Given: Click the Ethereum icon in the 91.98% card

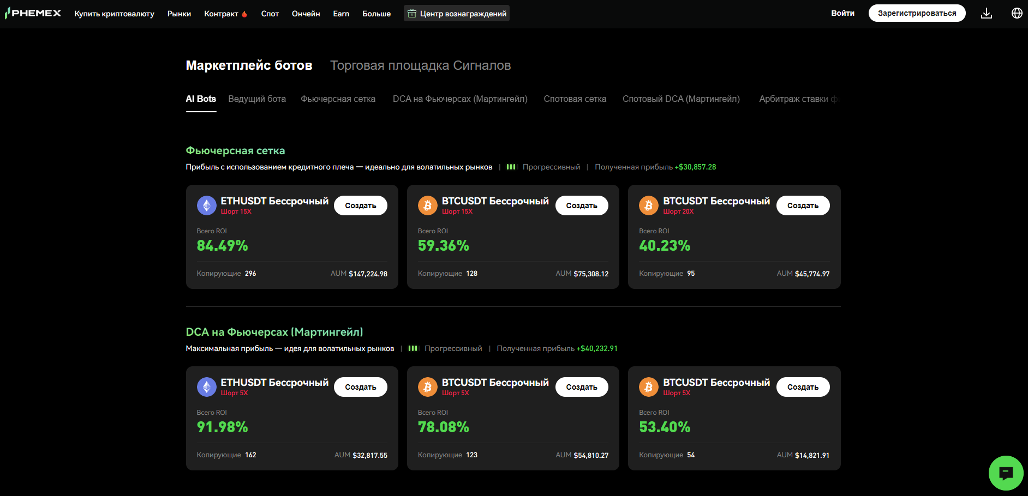Looking at the screenshot, I should (206, 387).
